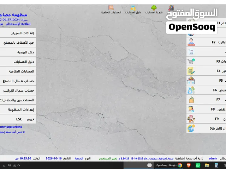Click the time 10:25:20 in status bar
The width and height of the screenshot is (226, 169).
point(25,158)
